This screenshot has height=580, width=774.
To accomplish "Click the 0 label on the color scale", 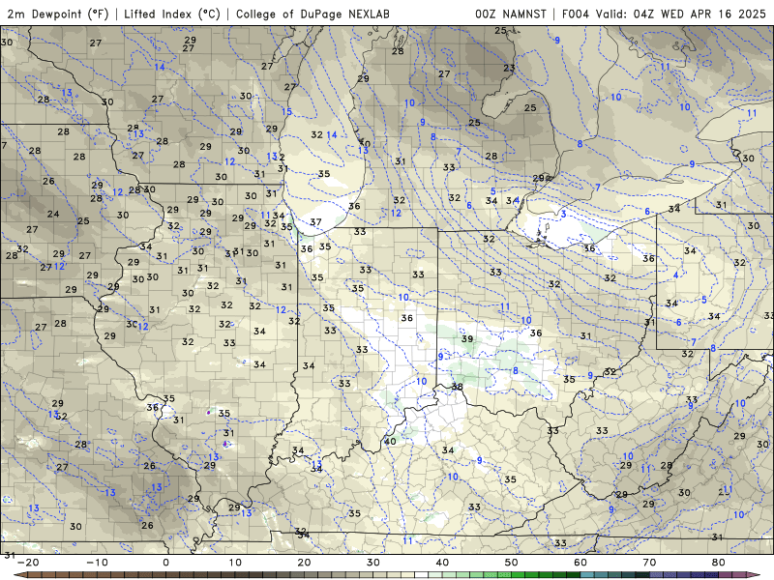I will pos(165,563).
